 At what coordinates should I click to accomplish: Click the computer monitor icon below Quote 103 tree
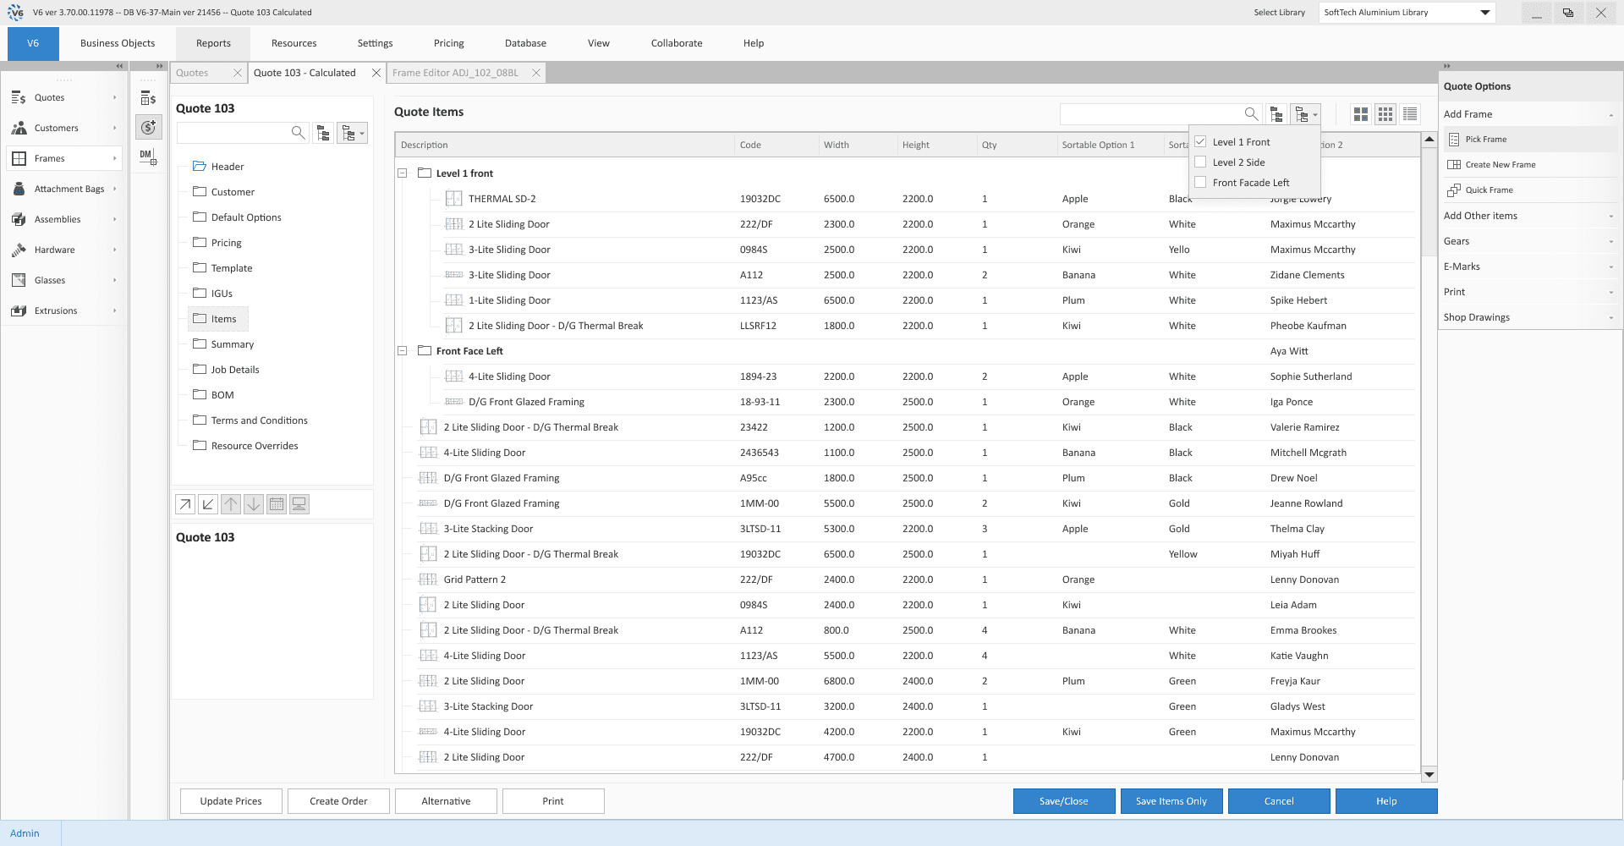click(299, 504)
